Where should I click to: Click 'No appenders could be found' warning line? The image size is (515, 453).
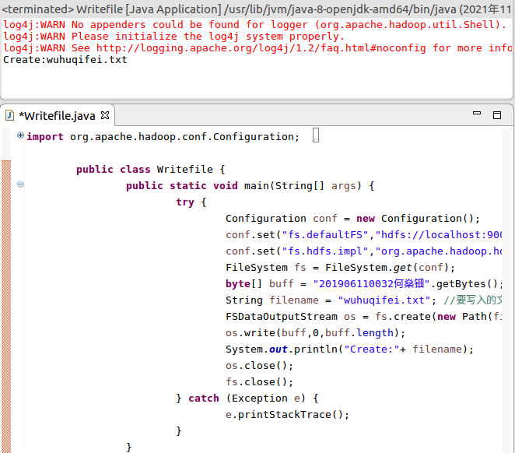pos(254,25)
